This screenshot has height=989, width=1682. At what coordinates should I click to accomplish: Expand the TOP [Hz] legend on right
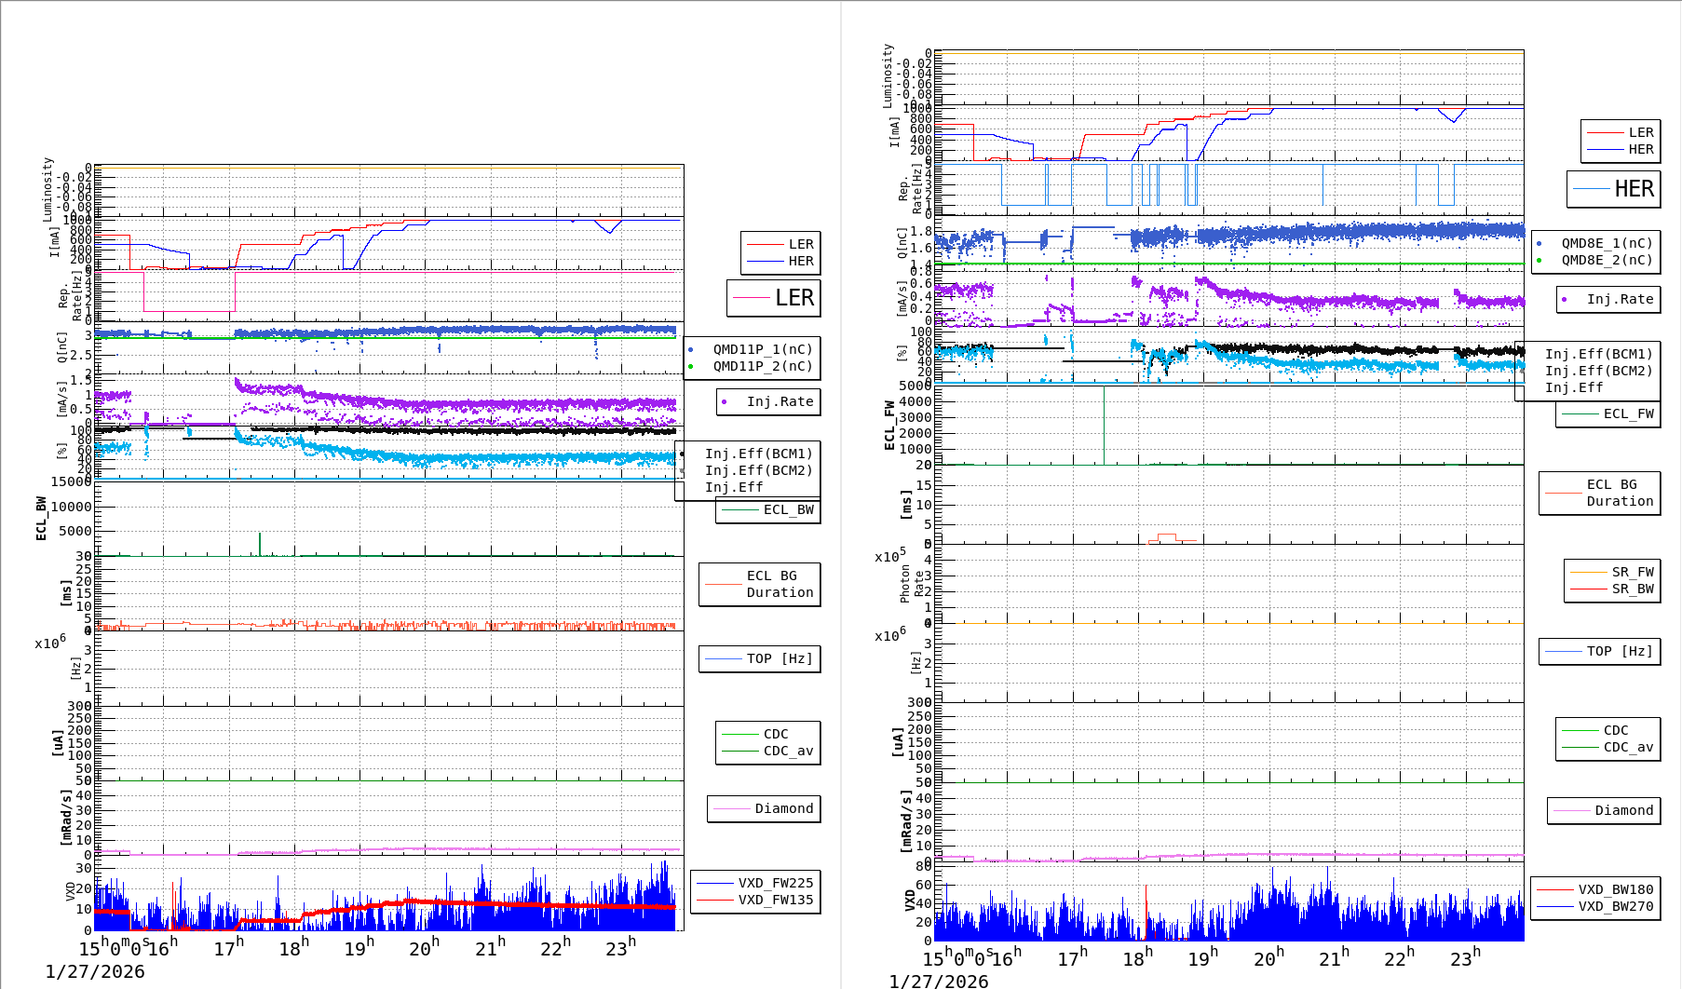1599,651
